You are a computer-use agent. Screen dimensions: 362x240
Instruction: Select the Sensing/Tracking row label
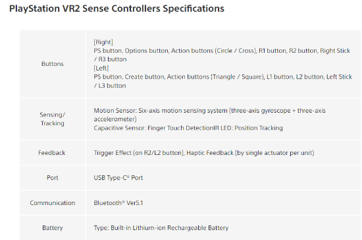click(53, 119)
